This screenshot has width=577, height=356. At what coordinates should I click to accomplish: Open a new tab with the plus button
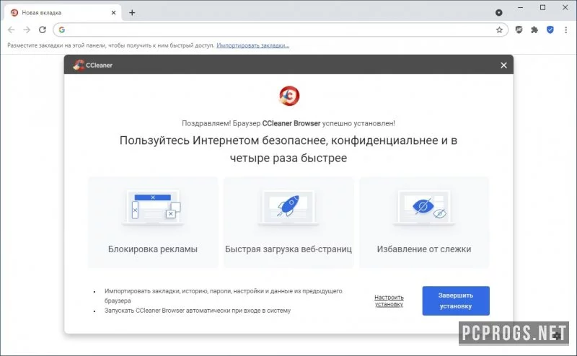132,12
